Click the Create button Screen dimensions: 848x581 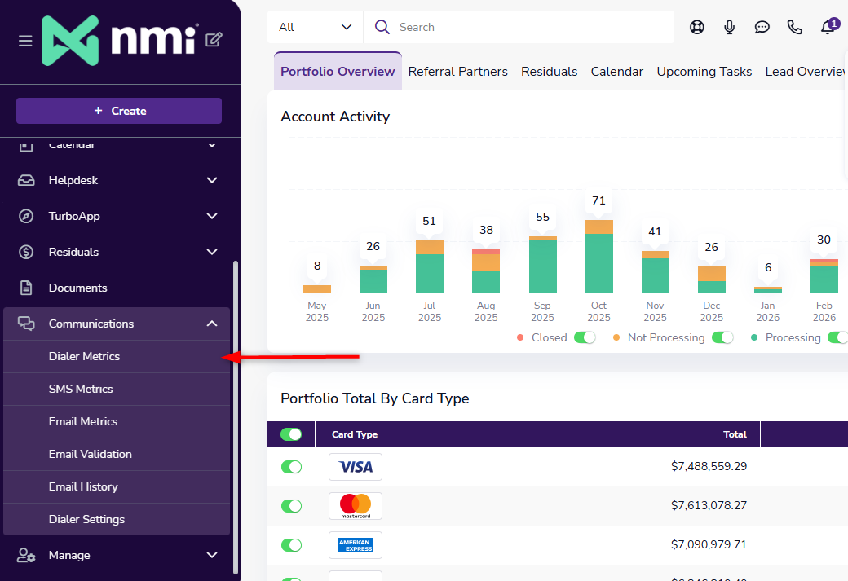pos(119,111)
